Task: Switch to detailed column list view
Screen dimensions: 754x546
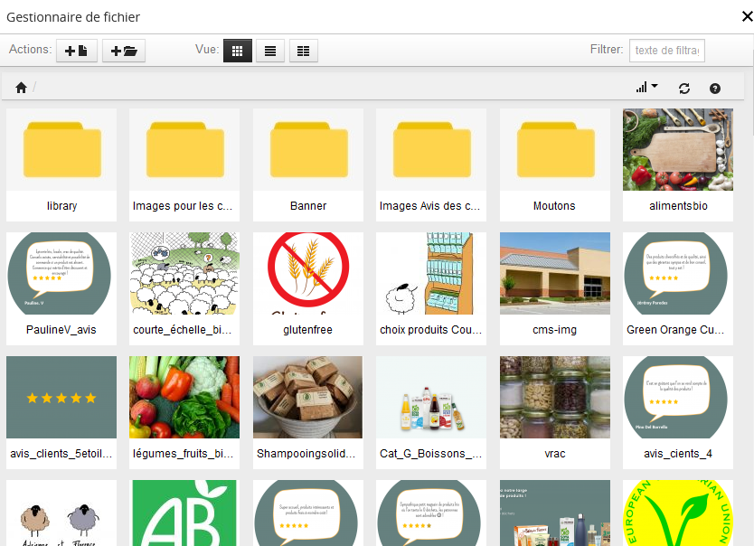Action: (x=304, y=51)
